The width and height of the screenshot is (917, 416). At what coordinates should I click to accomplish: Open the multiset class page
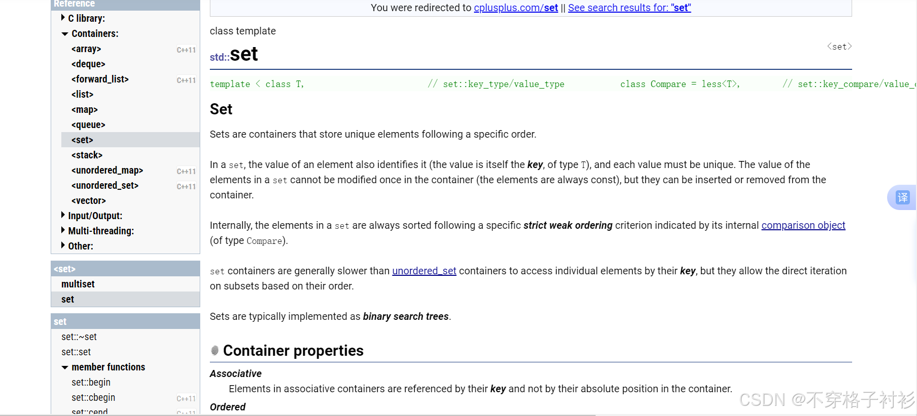pos(78,284)
